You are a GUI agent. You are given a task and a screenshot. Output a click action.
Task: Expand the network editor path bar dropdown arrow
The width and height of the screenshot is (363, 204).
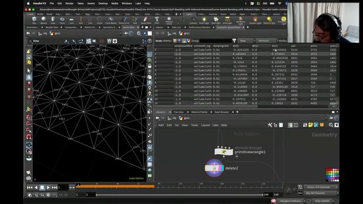pyautogui.click(x=326, y=118)
